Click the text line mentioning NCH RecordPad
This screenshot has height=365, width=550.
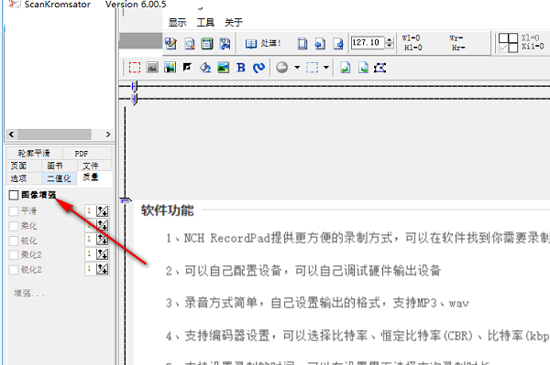click(x=357, y=239)
